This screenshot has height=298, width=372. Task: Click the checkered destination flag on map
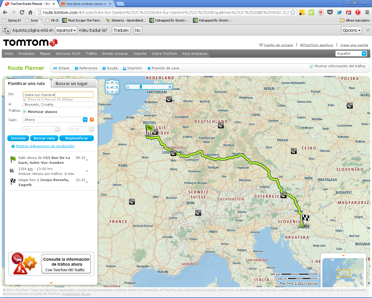305,218
